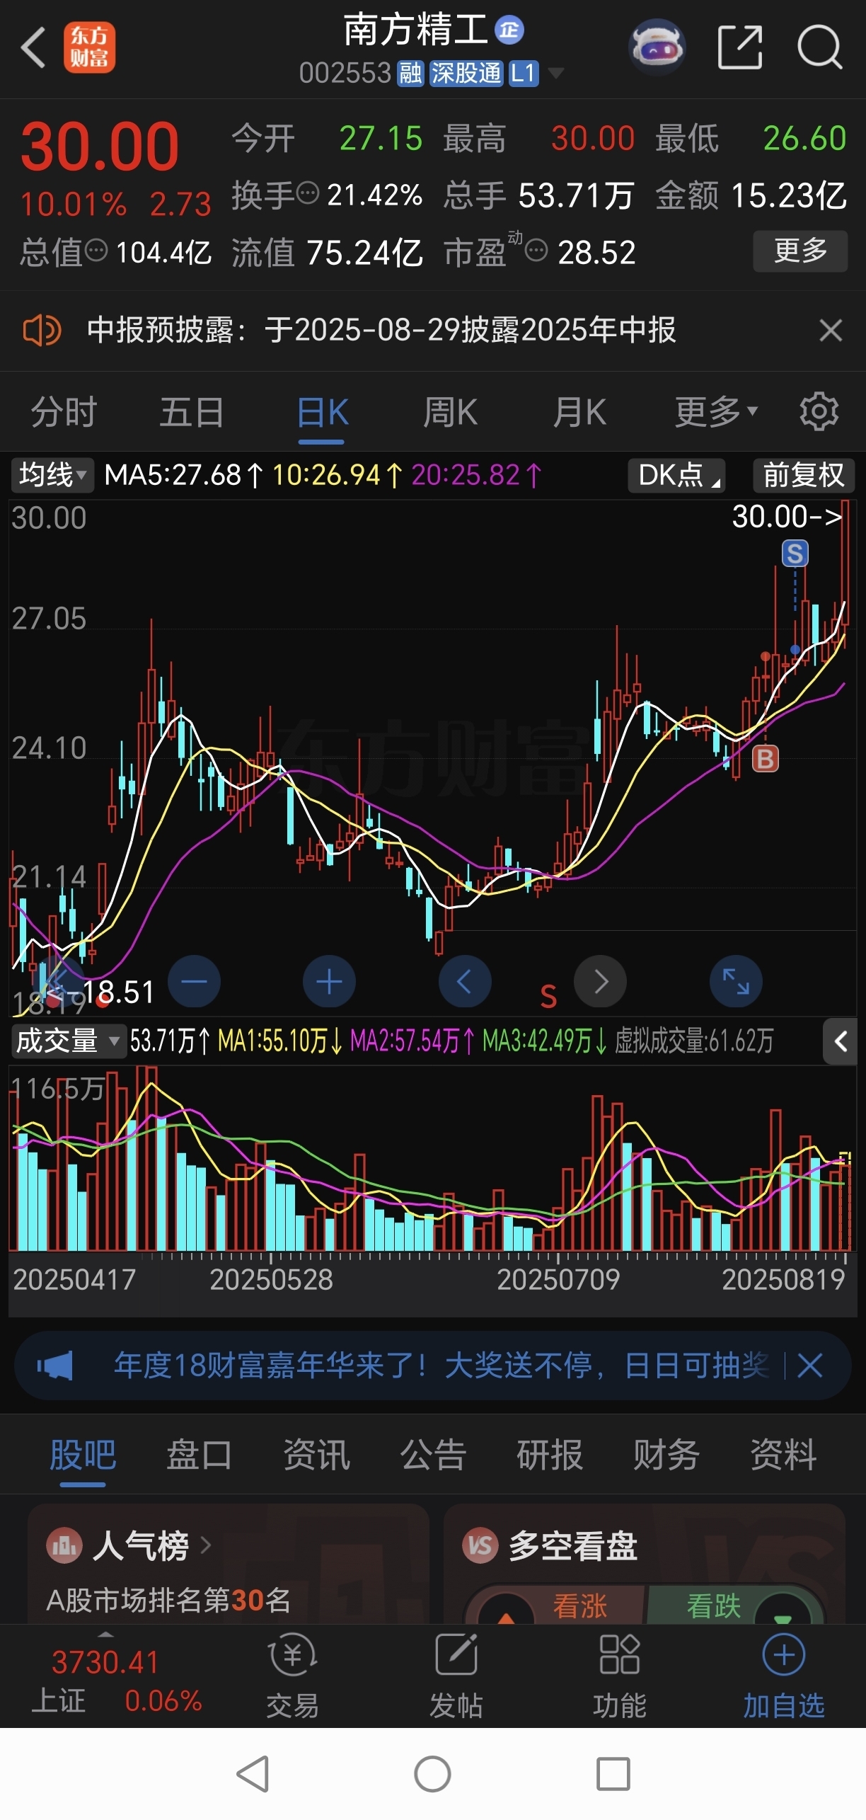Switch to 研报 tab
Image resolution: width=866 pixels, height=1820 pixels.
(x=550, y=1455)
